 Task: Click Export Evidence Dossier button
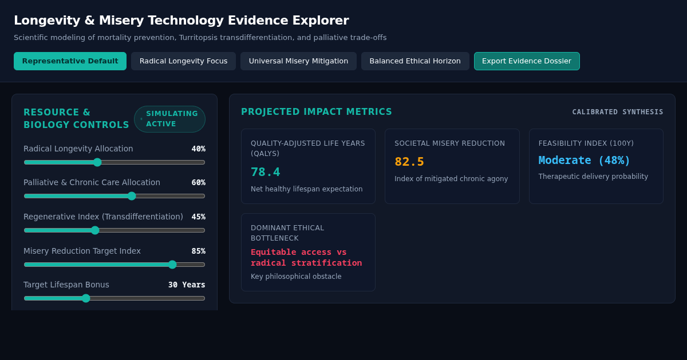pos(527,61)
